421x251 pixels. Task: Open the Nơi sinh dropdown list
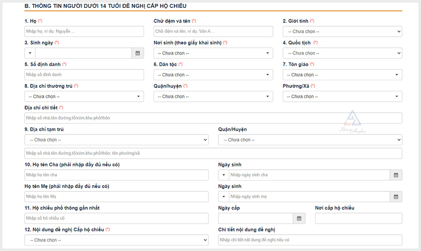[213, 53]
